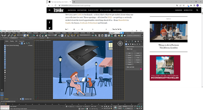Click the Undo arrow in 3ds Max toolbar

[x=2, y=35]
